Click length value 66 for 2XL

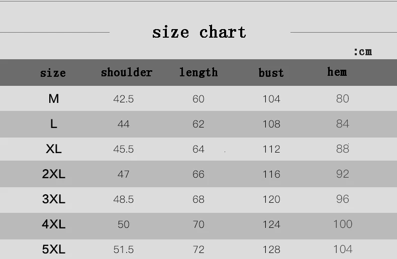[x=198, y=174]
